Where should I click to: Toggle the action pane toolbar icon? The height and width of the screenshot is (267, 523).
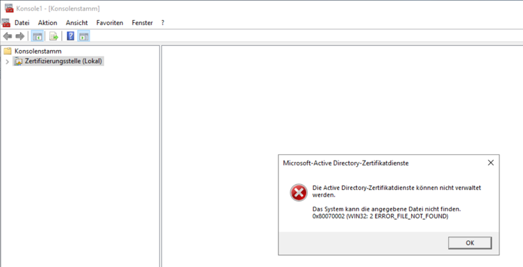click(84, 36)
